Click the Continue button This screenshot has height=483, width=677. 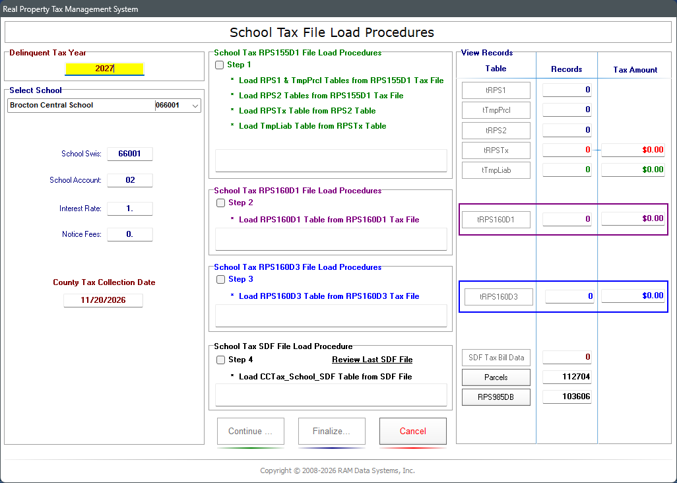pyautogui.click(x=251, y=432)
